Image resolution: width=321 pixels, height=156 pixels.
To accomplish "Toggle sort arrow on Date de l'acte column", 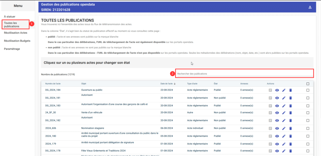I will (x=175, y=84).
